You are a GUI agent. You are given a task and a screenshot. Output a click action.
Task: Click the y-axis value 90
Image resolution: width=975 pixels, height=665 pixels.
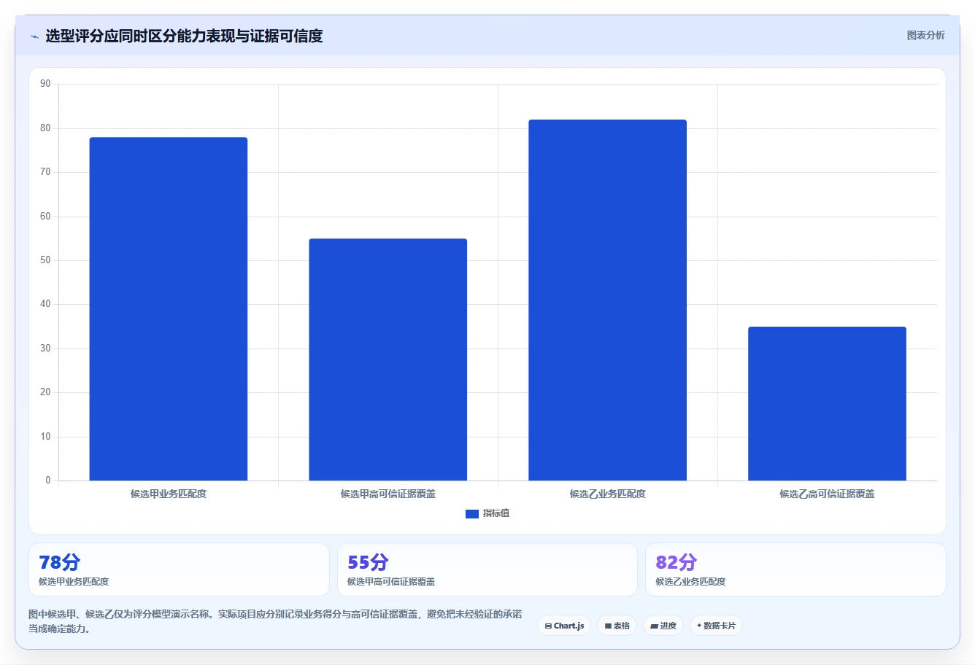pos(45,84)
